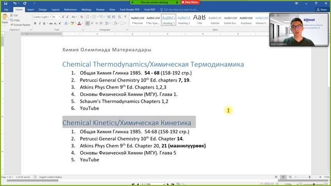Apply the No Spacing style
The height and width of the screenshot is (186, 331).
pos(153,20)
